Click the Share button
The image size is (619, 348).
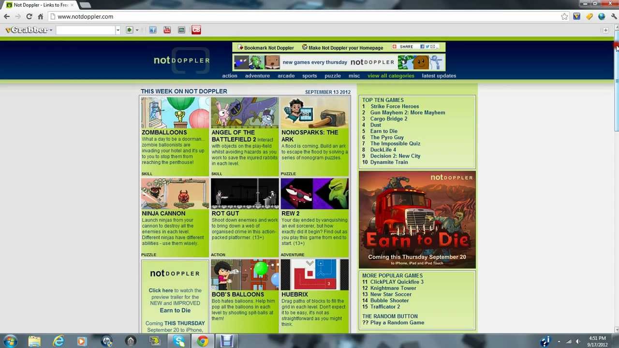coord(415,47)
